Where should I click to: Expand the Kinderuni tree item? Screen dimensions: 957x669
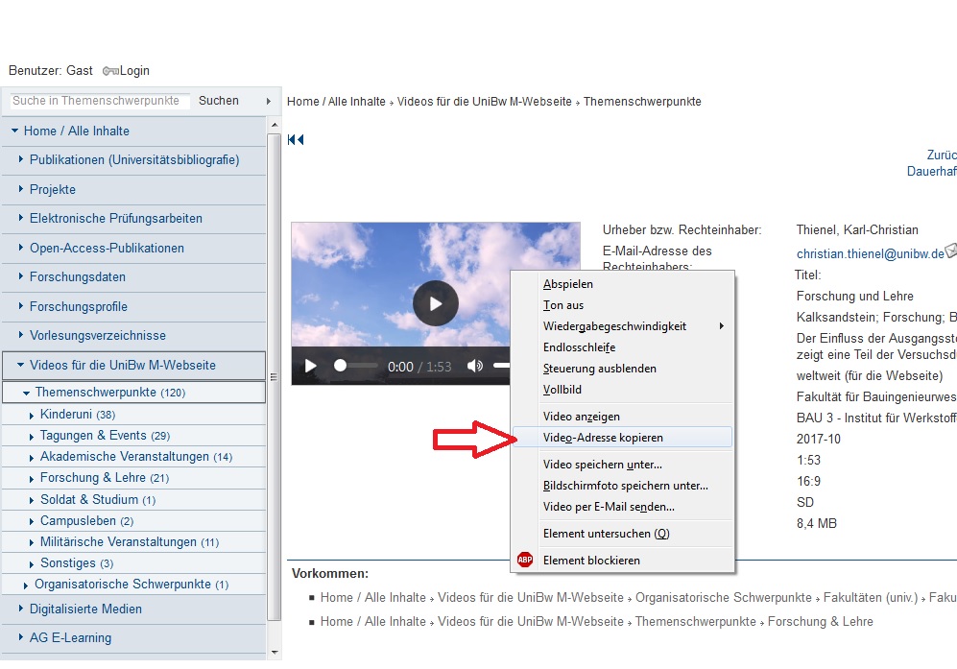33,415
